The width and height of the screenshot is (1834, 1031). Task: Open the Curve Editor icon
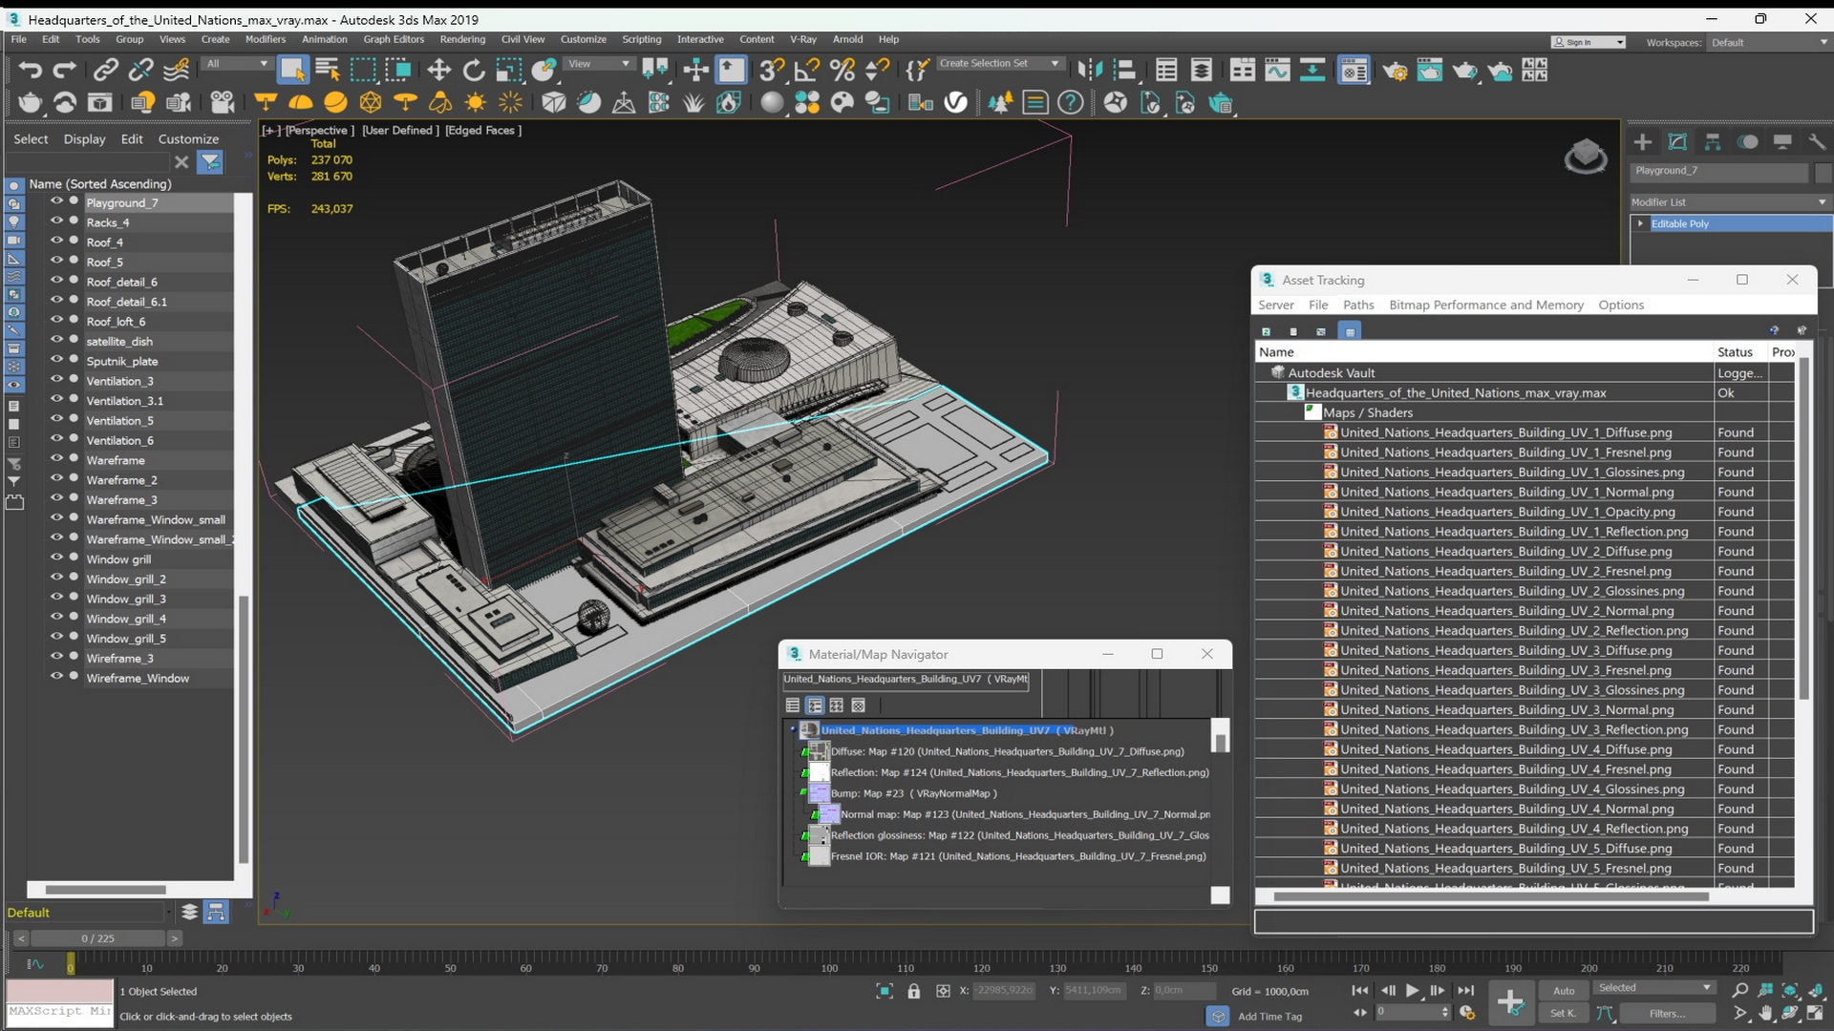click(1277, 70)
